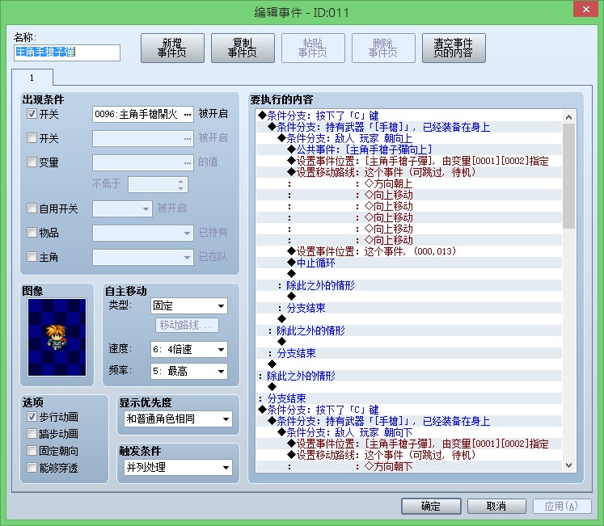Enable the 变量 condition checkbox
The image size is (604, 526).
[x=32, y=162]
